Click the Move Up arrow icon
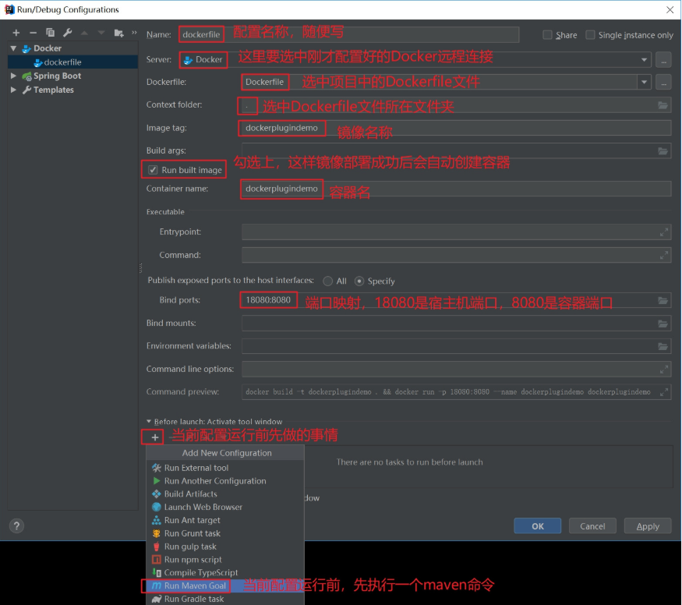 click(x=84, y=33)
